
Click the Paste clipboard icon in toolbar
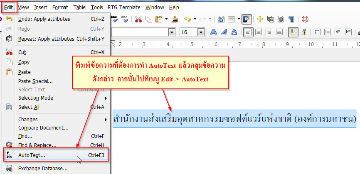coord(159,19)
